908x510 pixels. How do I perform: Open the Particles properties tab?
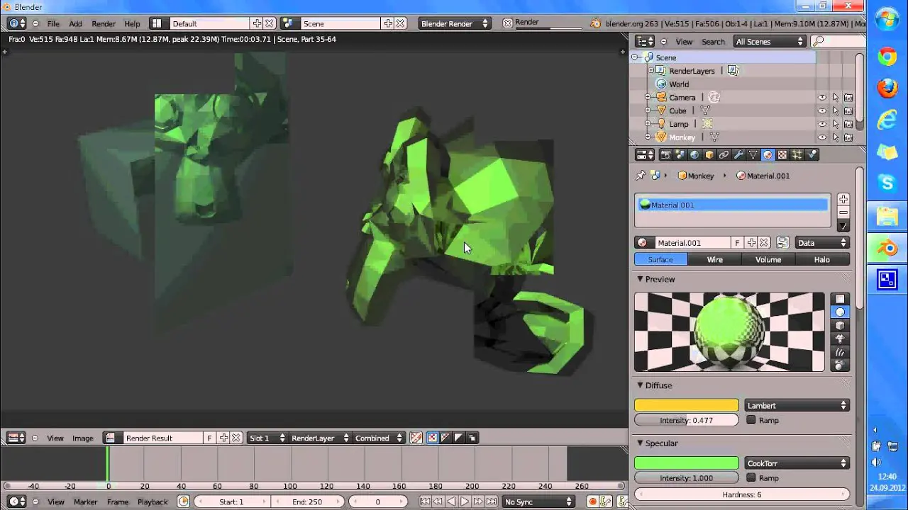(x=797, y=154)
